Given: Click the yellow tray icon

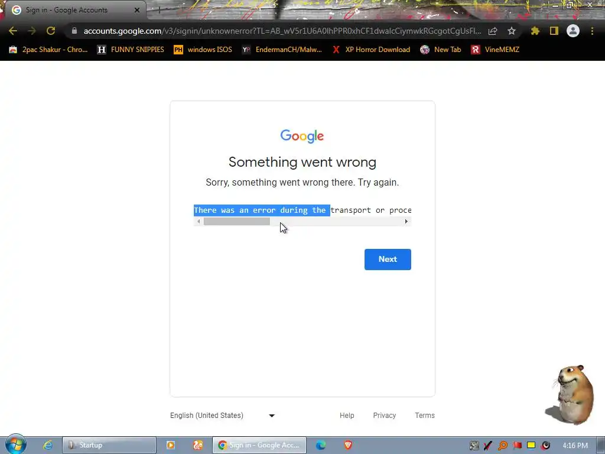Looking at the screenshot, I should 531,446.
